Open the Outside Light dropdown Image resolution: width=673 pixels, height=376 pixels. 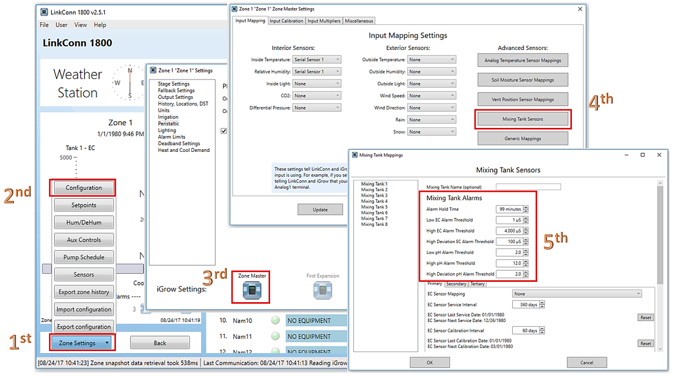[431, 84]
